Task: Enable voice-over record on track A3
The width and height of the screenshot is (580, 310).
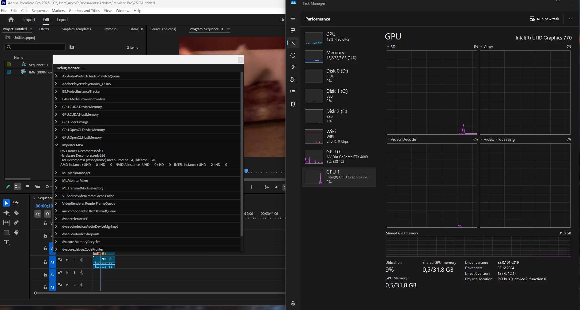Action: coord(82,285)
